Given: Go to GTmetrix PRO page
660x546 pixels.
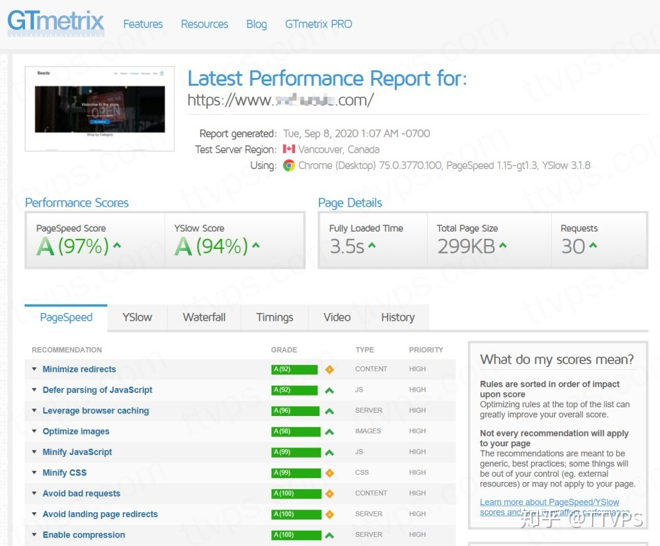Looking at the screenshot, I should (318, 24).
